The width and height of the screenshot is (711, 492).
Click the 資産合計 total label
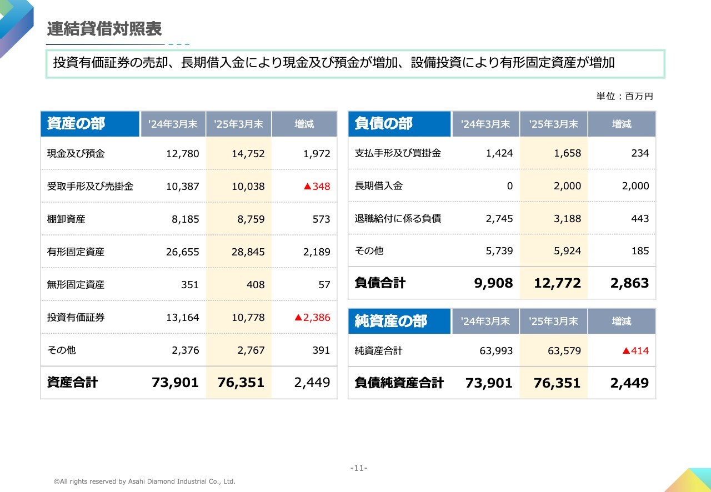(72, 383)
